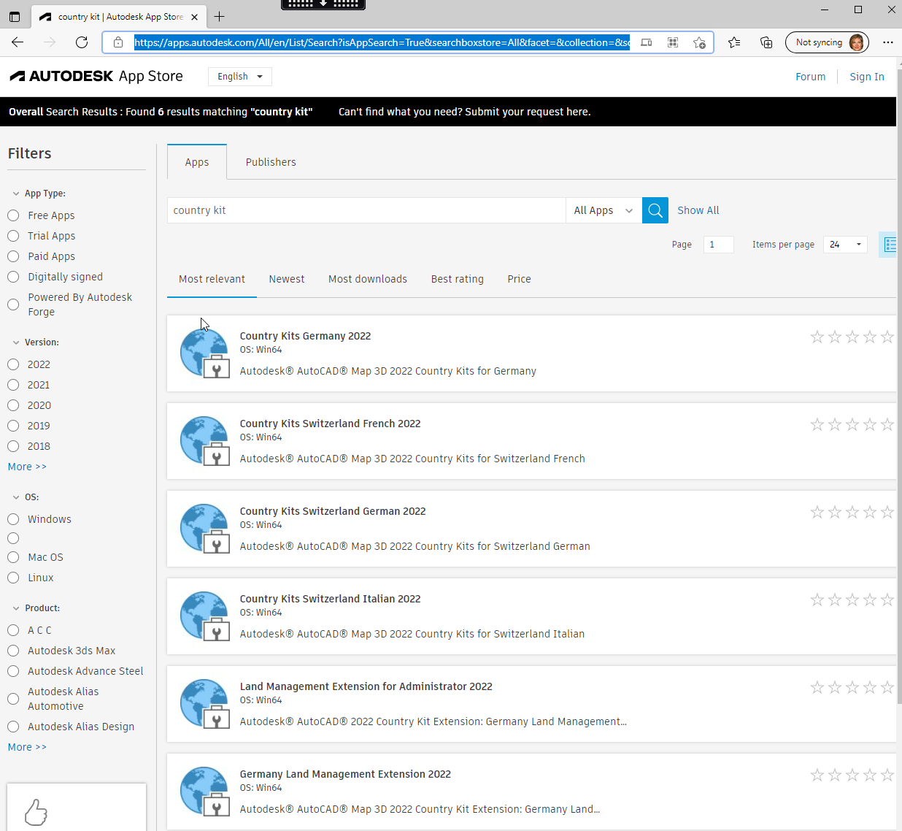This screenshot has height=831, width=902.
Task: Collapse the Product filter section
Action: coord(16,608)
